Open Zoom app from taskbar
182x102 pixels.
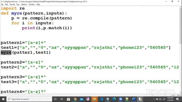(x=121, y=99)
